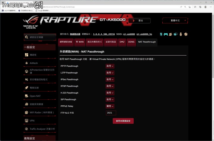The image size is (214, 141).
Task: Open the PPPoE Relay dropdown
Action: point(110,106)
